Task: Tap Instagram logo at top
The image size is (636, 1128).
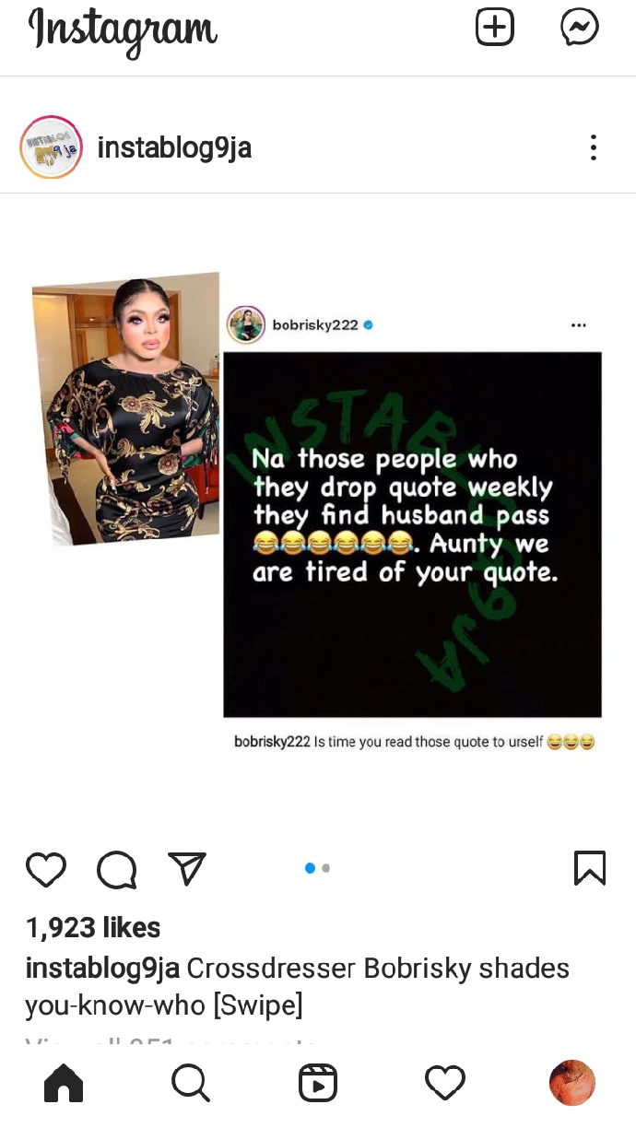Action: [123, 29]
